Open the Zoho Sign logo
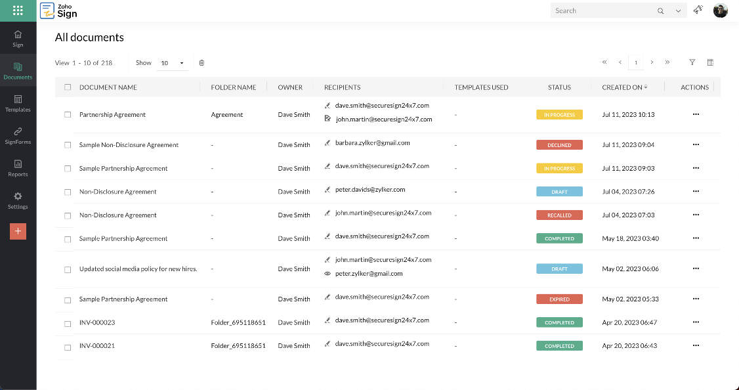Image resolution: width=739 pixels, height=390 pixels. click(58, 11)
